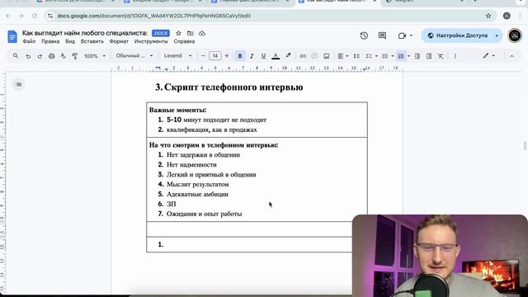The height and width of the screenshot is (297, 528).
Task: Reload the browser page
Action: pos(35,16)
